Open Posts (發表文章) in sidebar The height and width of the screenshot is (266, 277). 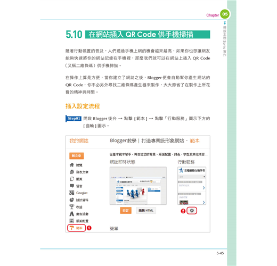(x=79, y=172)
